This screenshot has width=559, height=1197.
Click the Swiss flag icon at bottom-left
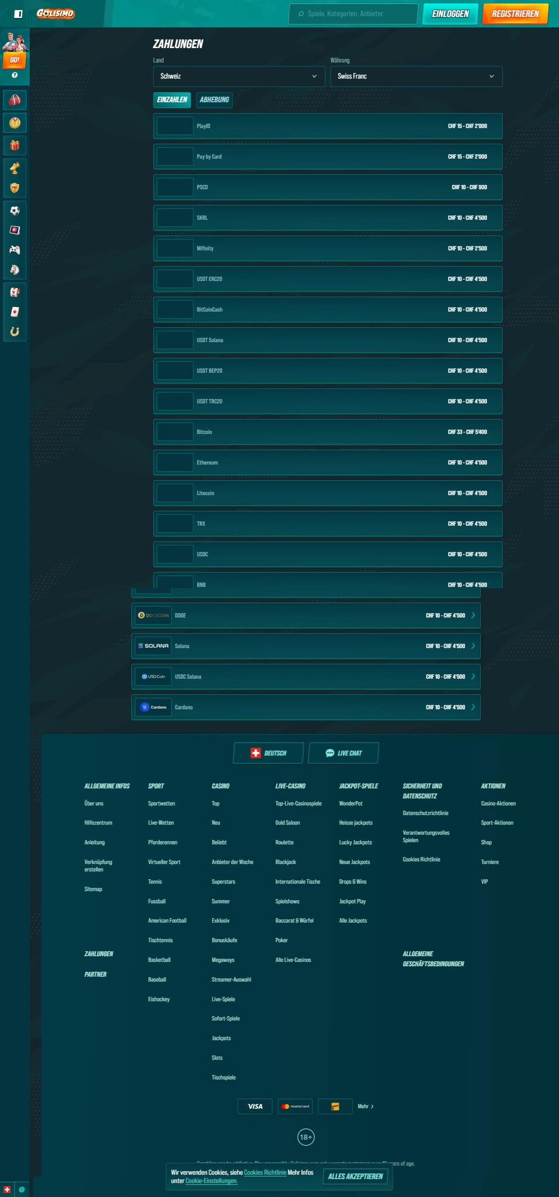click(7, 1189)
